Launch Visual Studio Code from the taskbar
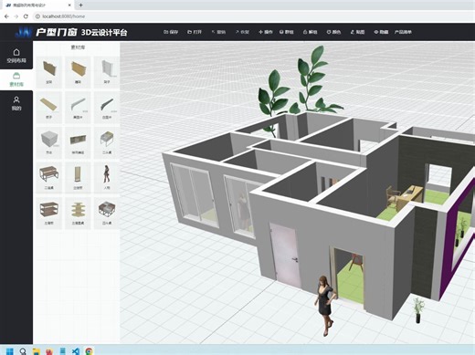The height and width of the screenshot is (355, 475). [x=76, y=351]
